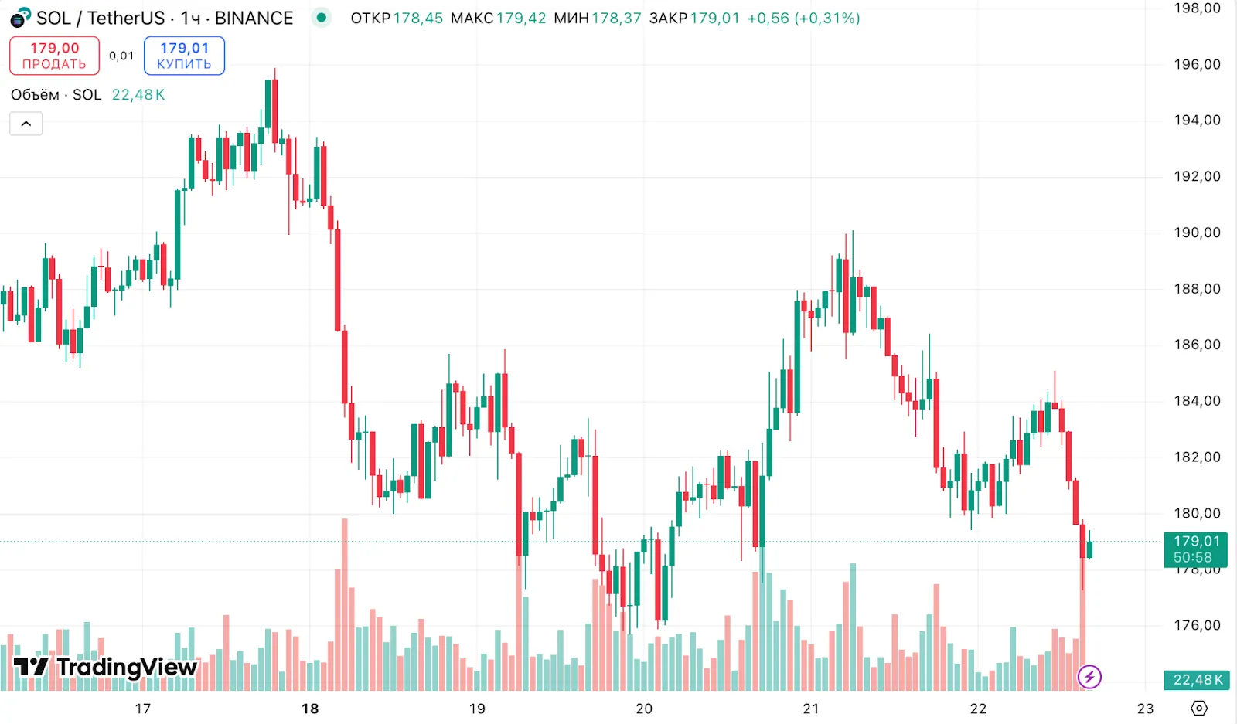The width and height of the screenshot is (1237, 724).
Task: Switch to date 18 on the time axis
Action: pyautogui.click(x=311, y=708)
